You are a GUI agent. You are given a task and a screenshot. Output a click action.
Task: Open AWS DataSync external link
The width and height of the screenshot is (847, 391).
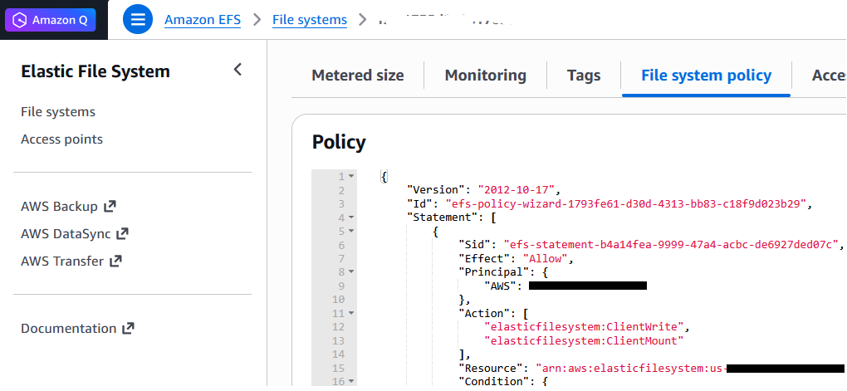click(75, 234)
